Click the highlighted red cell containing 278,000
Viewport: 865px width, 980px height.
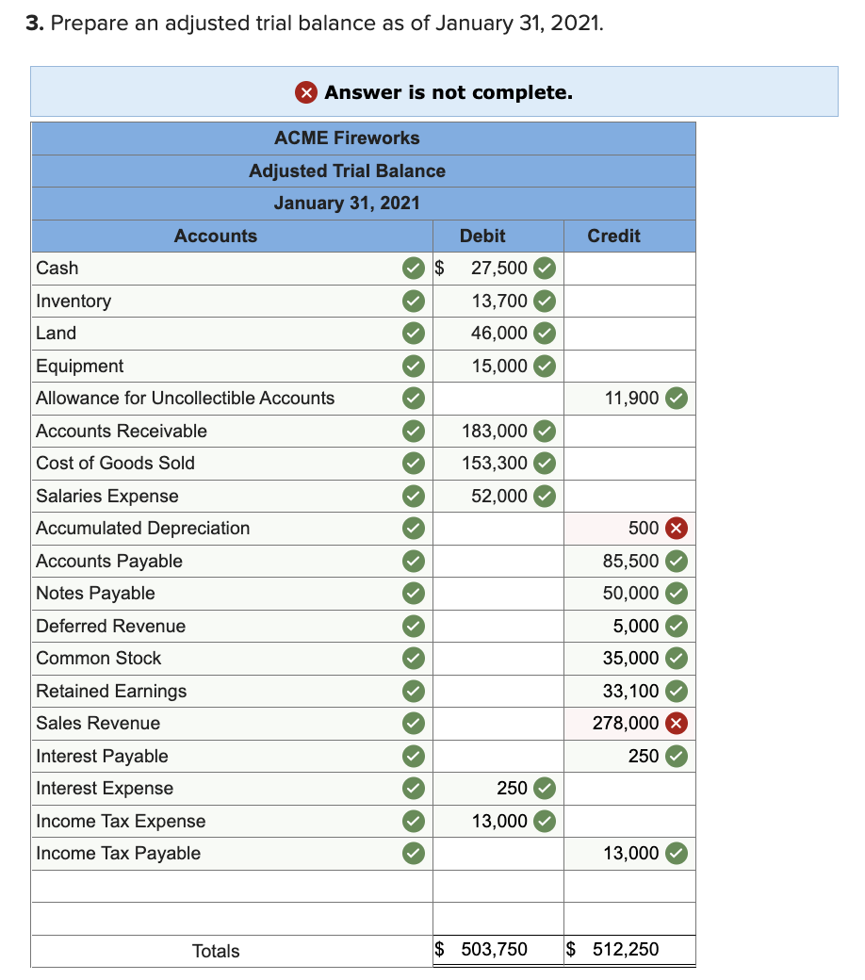pyautogui.click(x=628, y=724)
